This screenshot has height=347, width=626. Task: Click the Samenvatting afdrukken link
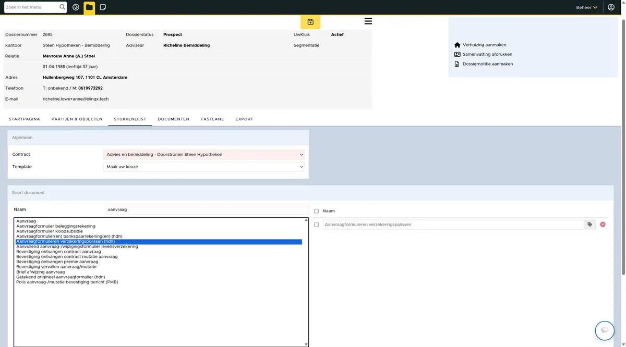point(487,54)
